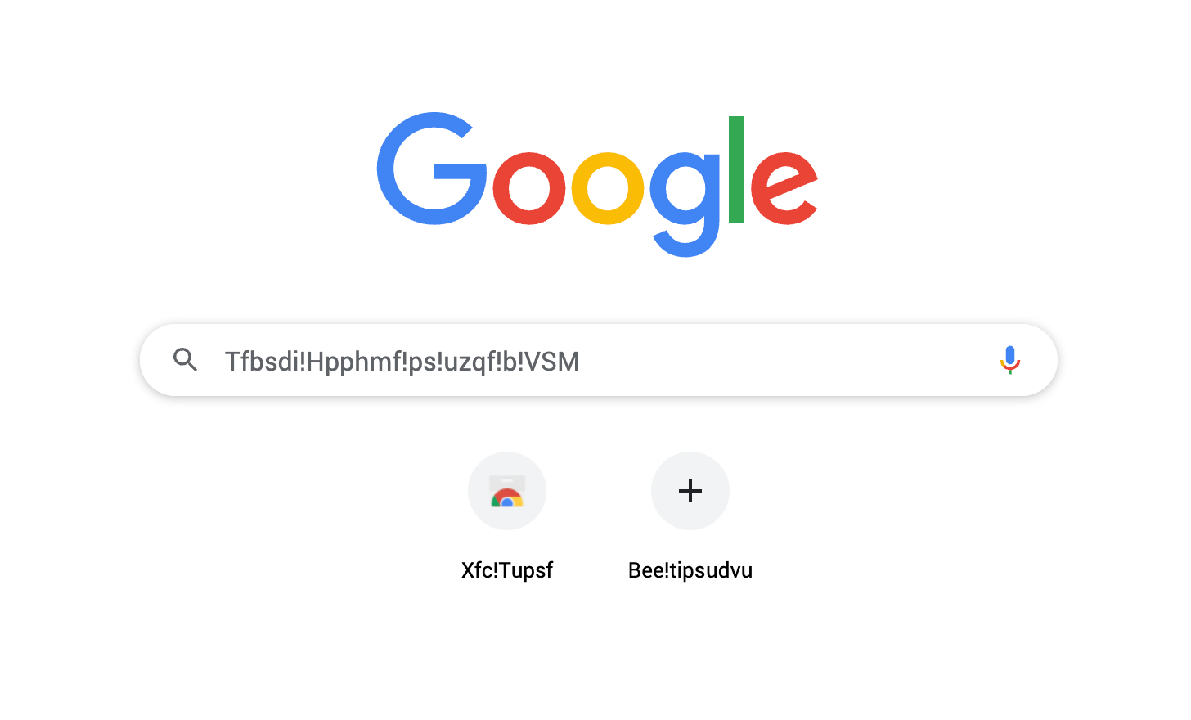Click blank page area below the shortcuts
1191x720 pixels.
tap(595, 655)
